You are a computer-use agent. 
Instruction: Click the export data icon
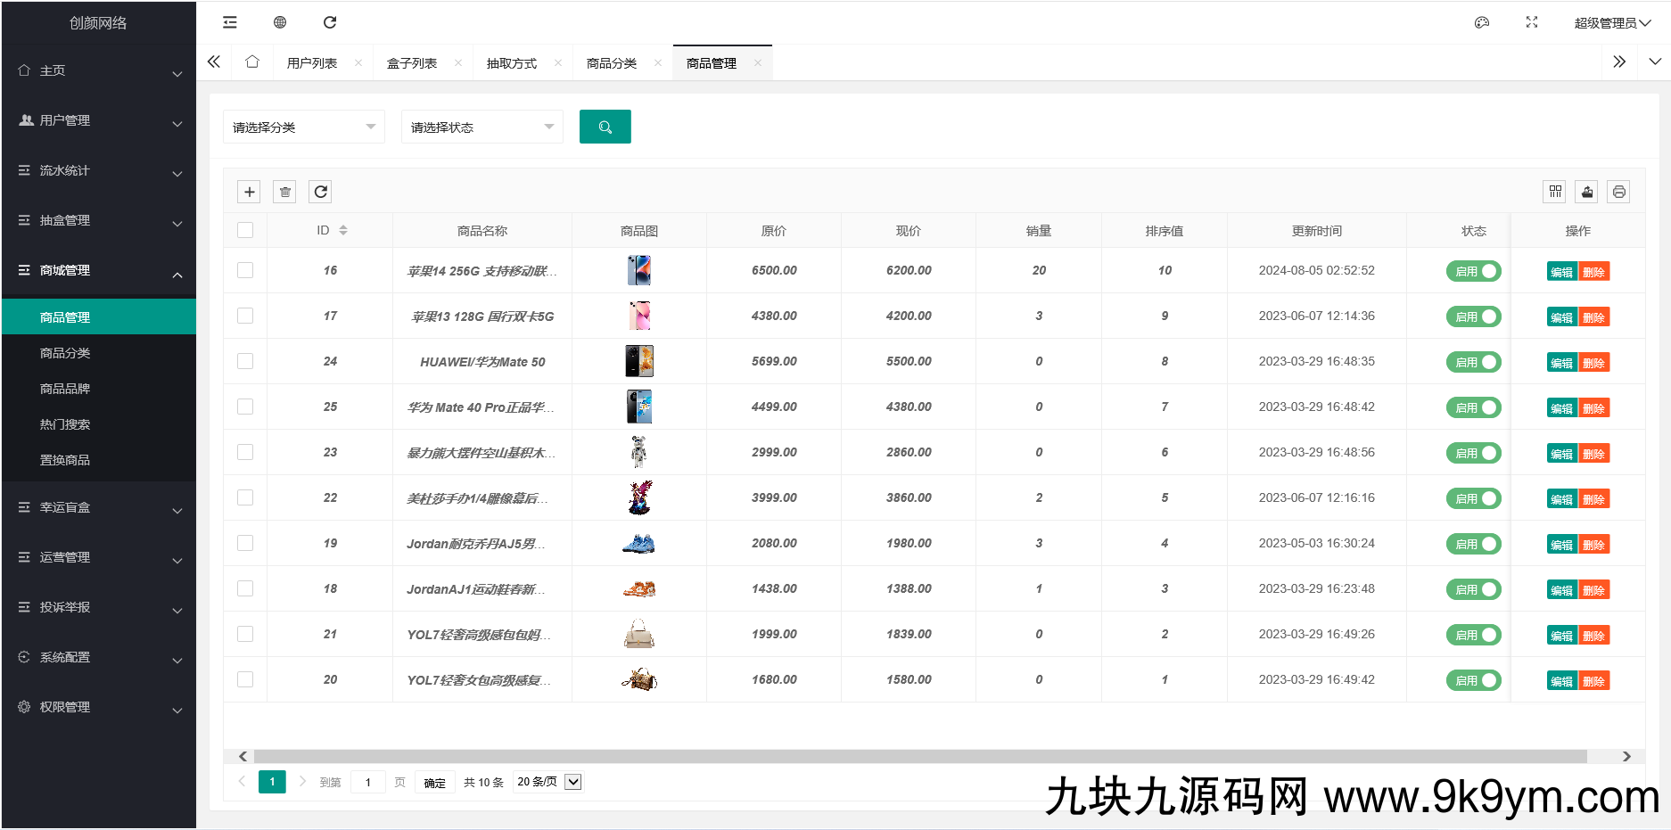point(1586,191)
